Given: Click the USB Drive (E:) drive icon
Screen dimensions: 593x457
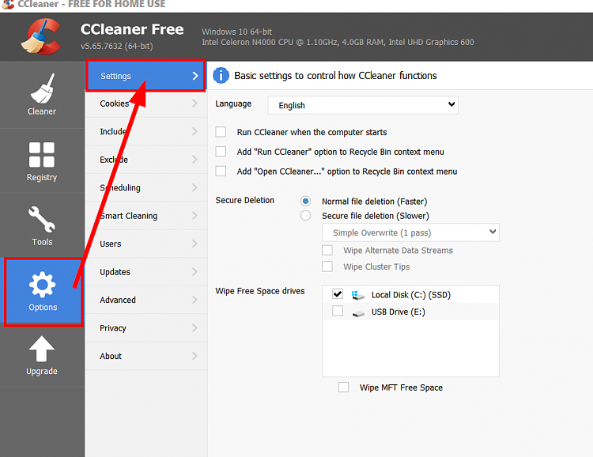Looking at the screenshot, I should [x=357, y=313].
